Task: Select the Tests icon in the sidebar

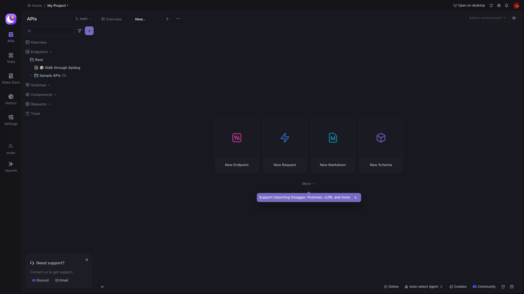Action: (11, 58)
